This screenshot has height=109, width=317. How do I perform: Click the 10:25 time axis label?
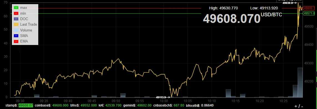[x=284, y=101]
